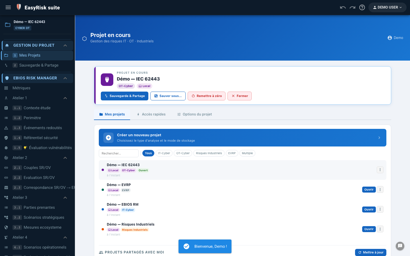
Task: Click Fermer to close project
Action: [x=239, y=96]
